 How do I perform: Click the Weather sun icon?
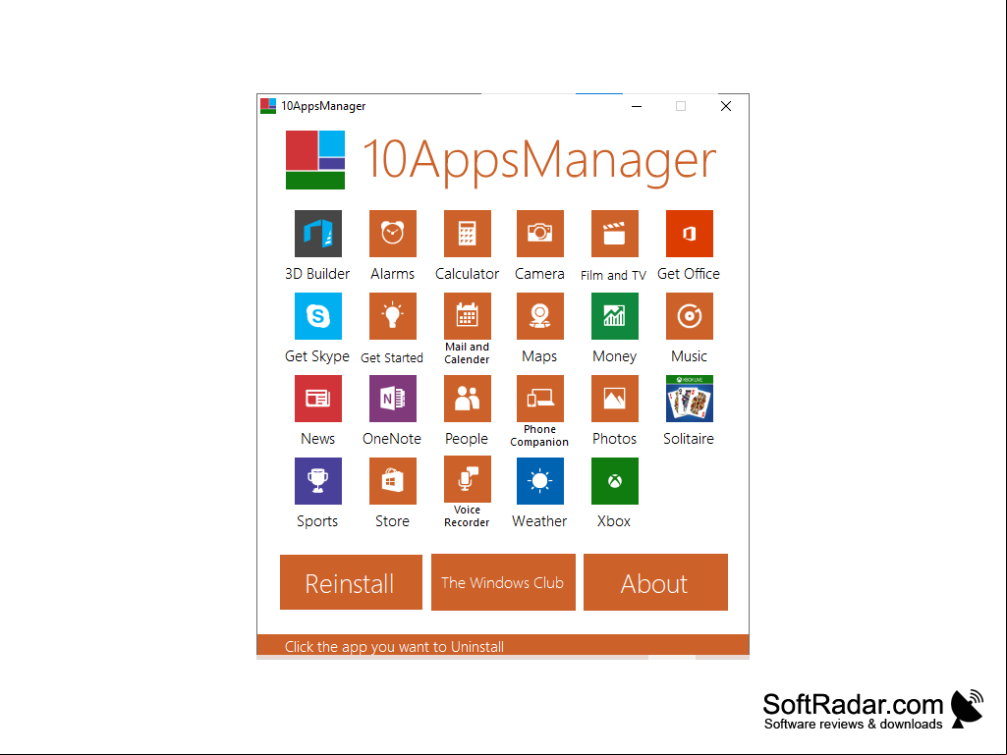click(x=540, y=481)
